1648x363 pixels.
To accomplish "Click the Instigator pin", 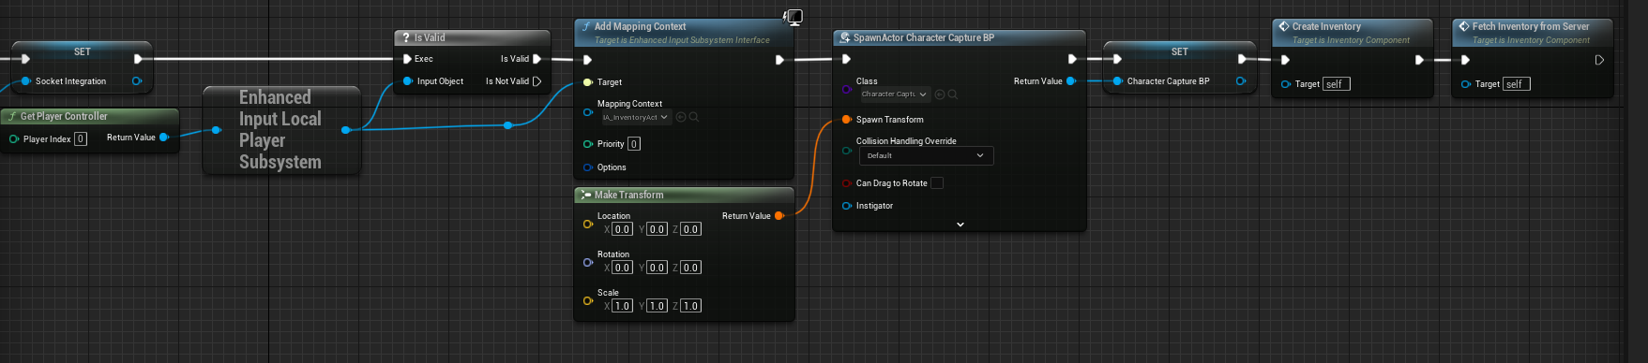I will (846, 206).
